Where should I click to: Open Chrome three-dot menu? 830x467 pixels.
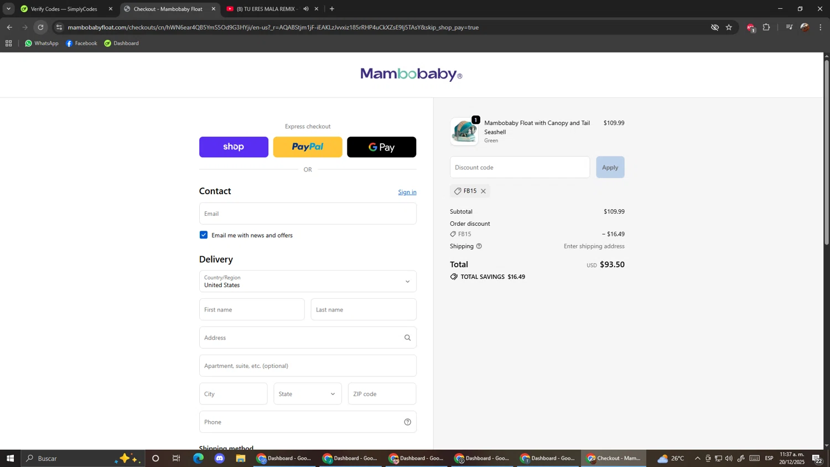point(821,27)
